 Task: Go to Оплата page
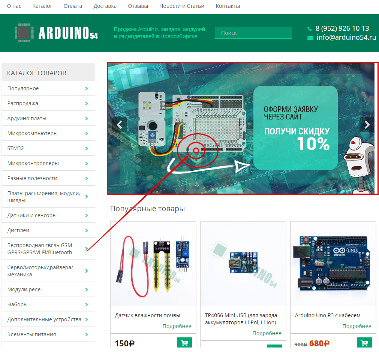point(73,6)
